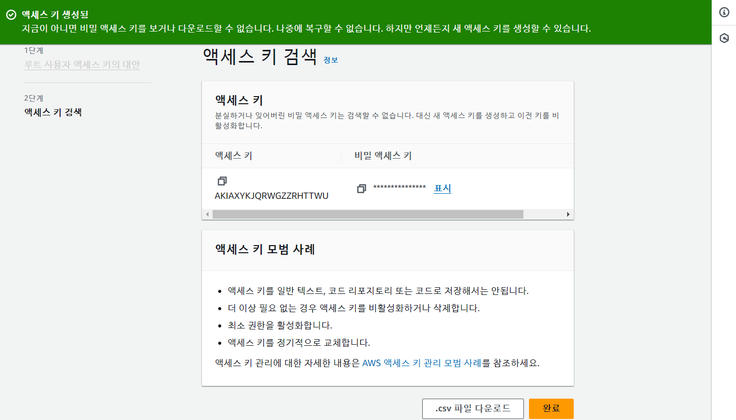Click the table's horizontal scrollbar left arrow
The image size is (736, 420).
[x=207, y=215]
